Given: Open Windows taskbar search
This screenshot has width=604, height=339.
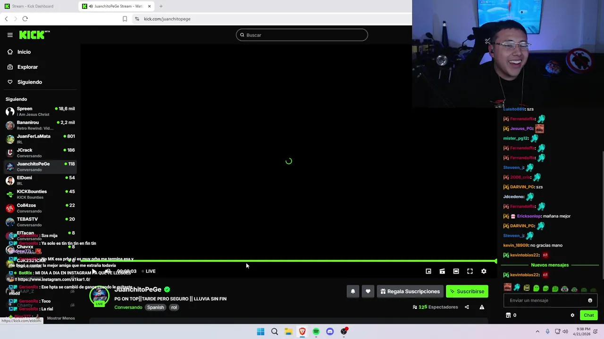Looking at the screenshot, I should coord(274,331).
